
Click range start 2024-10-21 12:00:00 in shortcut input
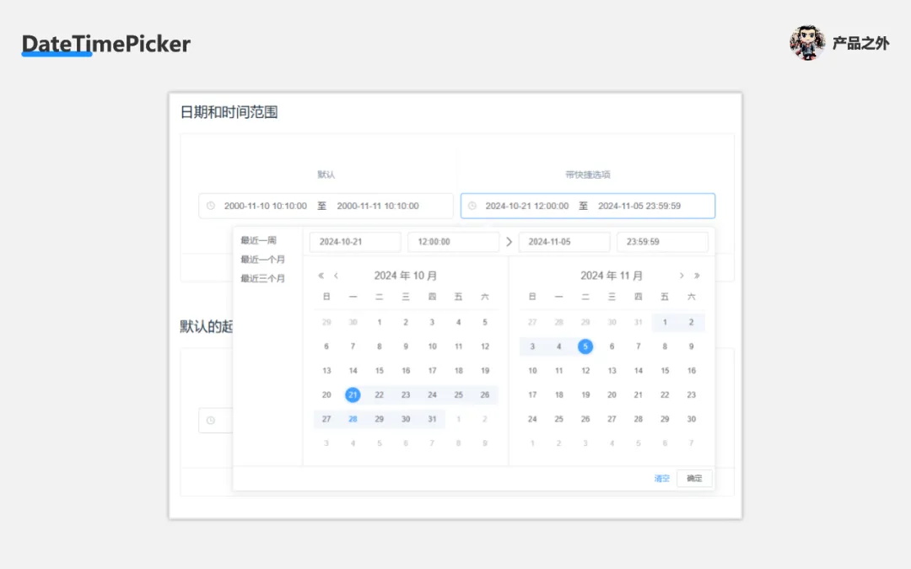tap(527, 206)
